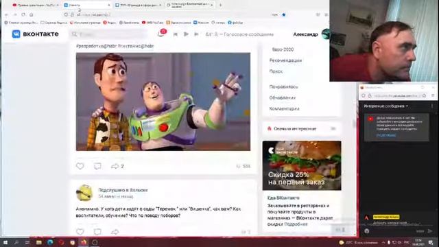Open Windows taskbar search
The image size is (439, 247).
click(16, 242)
